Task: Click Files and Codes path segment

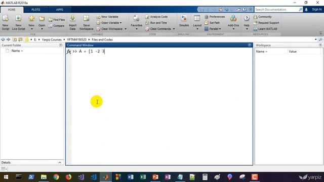Action: click(x=102, y=39)
